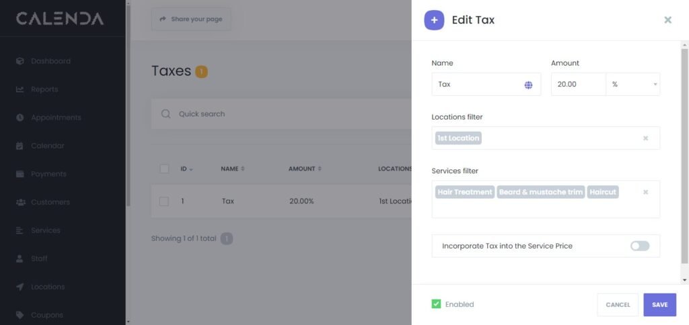Image resolution: width=689 pixels, height=325 pixels.
Task: Clear the Services filter with its x icon
Action: [x=645, y=192]
